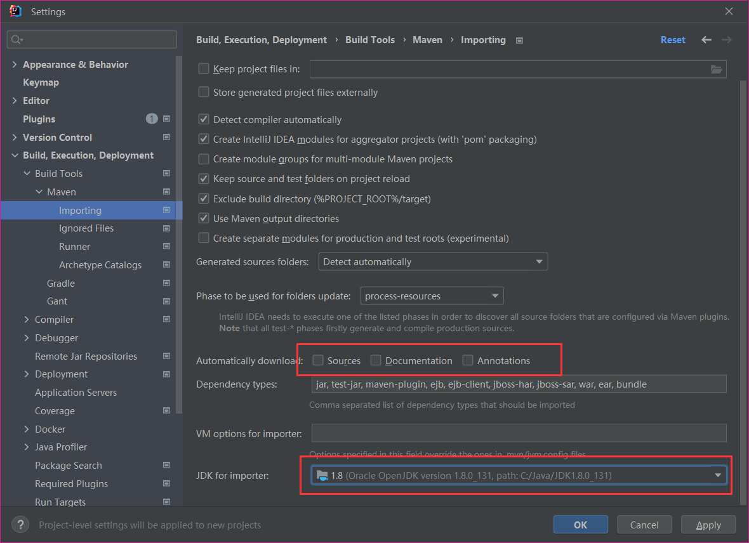The image size is (749, 543).
Task: Click the forward arrow icon next to Reset
Action: pyautogui.click(x=727, y=39)
